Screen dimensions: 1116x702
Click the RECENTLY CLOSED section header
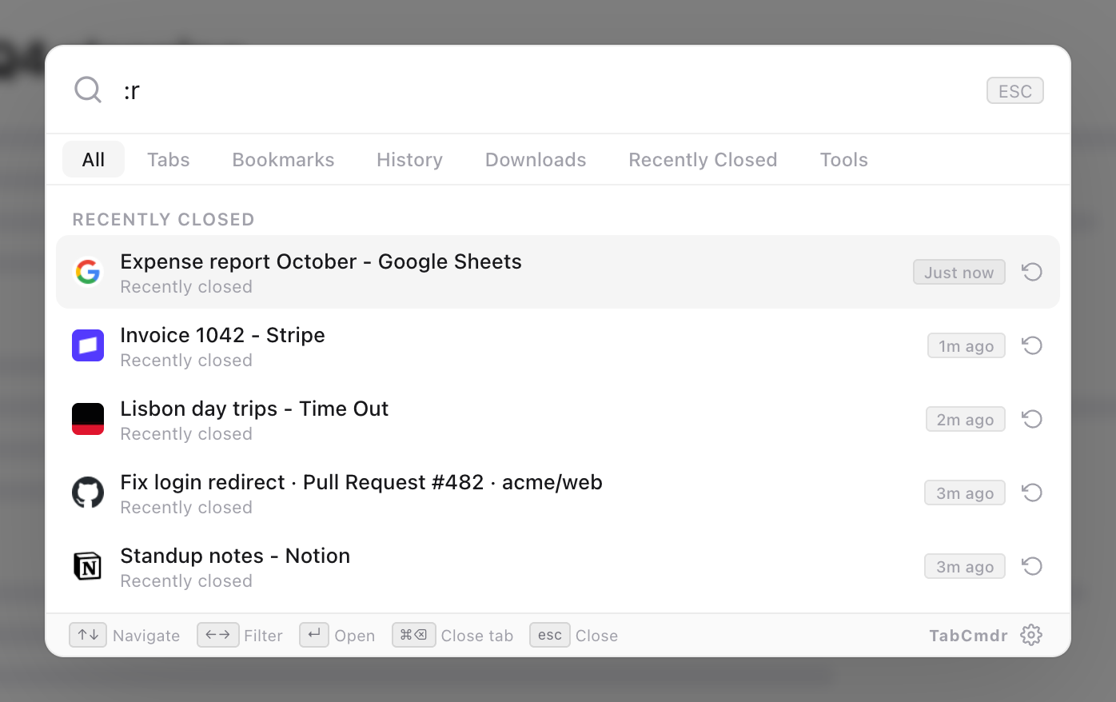tap(163, 219)
